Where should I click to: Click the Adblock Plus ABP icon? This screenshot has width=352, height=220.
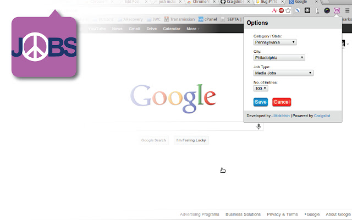coord(281,10)
